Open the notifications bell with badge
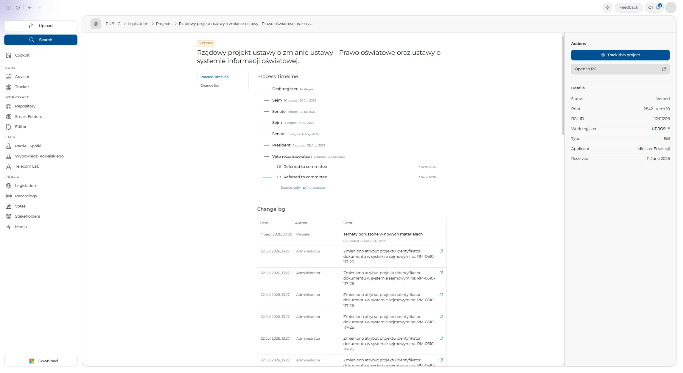Screen dimensions: 683x373 tap(658, 7)
